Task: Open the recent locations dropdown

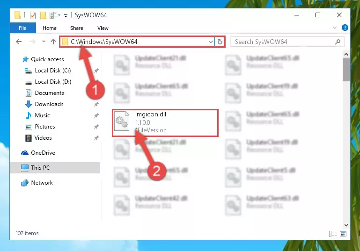Action: [x=44, y=42]
